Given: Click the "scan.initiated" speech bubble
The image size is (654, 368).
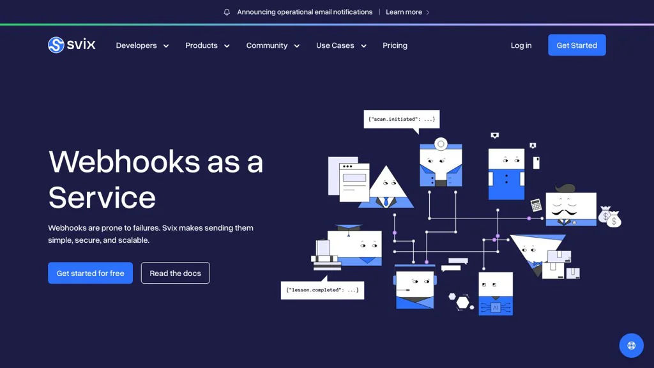Looking at the screenshot, I should pos(402,119).
